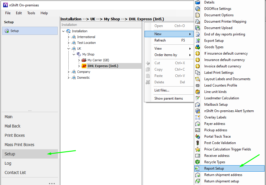Open the View submenu
266x185 pixels.
point(169,49)
